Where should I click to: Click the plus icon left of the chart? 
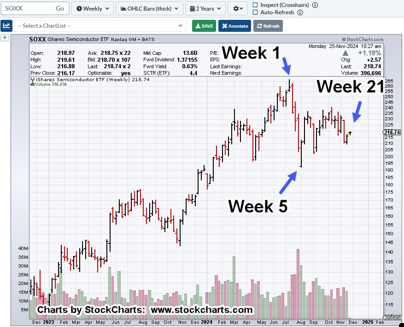[x=5, y=38]
